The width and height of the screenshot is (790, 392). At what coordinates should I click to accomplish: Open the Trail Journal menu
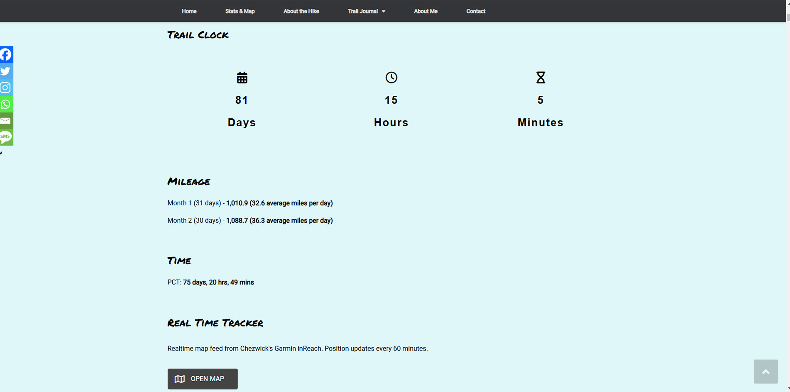point(362,11)
